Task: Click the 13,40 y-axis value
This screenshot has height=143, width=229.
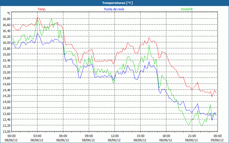Action: tap(7, 120)
